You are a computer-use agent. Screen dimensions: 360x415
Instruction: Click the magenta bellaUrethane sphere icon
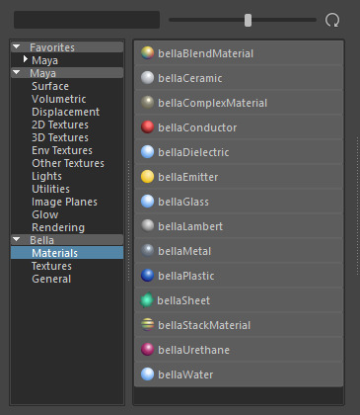(x=147, y=350)
